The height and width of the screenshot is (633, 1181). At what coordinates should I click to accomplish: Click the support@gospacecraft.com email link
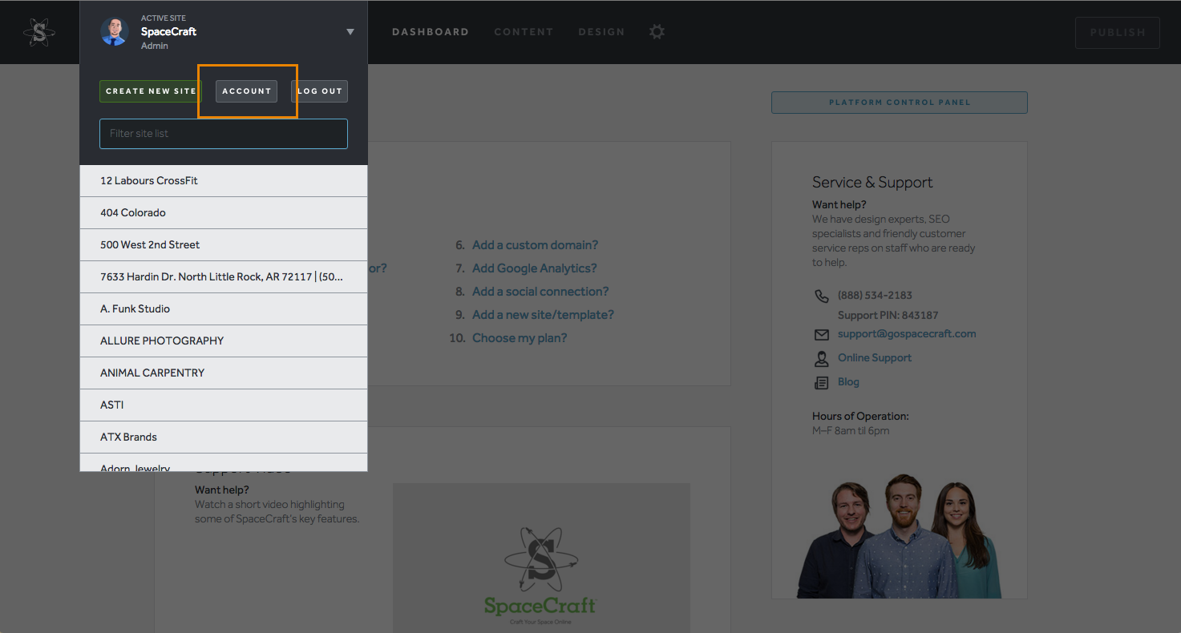(907, 334)
